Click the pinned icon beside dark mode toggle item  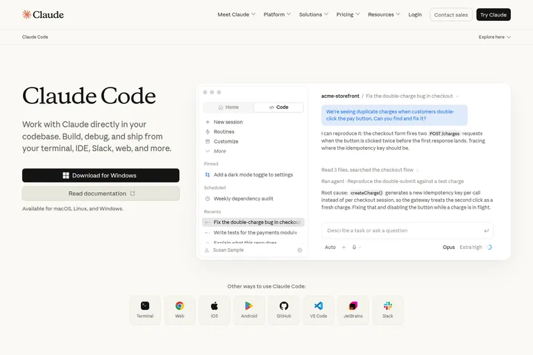point(208,175)
